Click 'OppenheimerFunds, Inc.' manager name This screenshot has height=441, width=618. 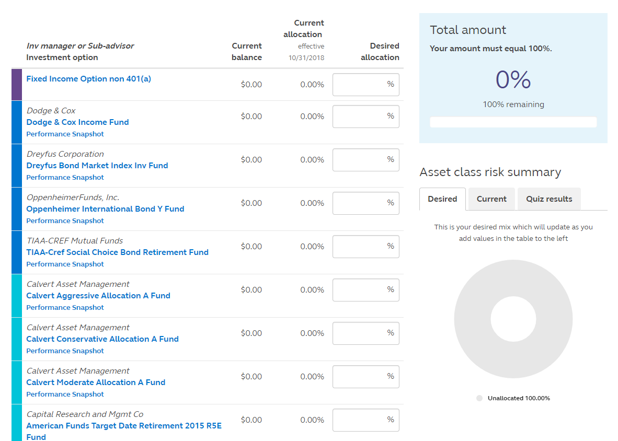73,198
